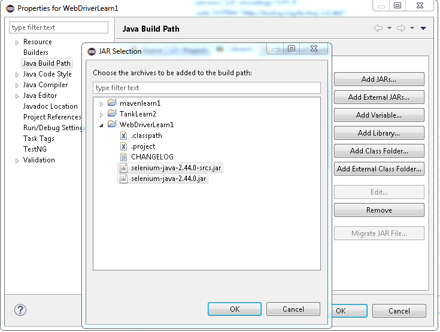Select Java Editor entry
This screenshot has width=440, height=332.
coord(40,96)
